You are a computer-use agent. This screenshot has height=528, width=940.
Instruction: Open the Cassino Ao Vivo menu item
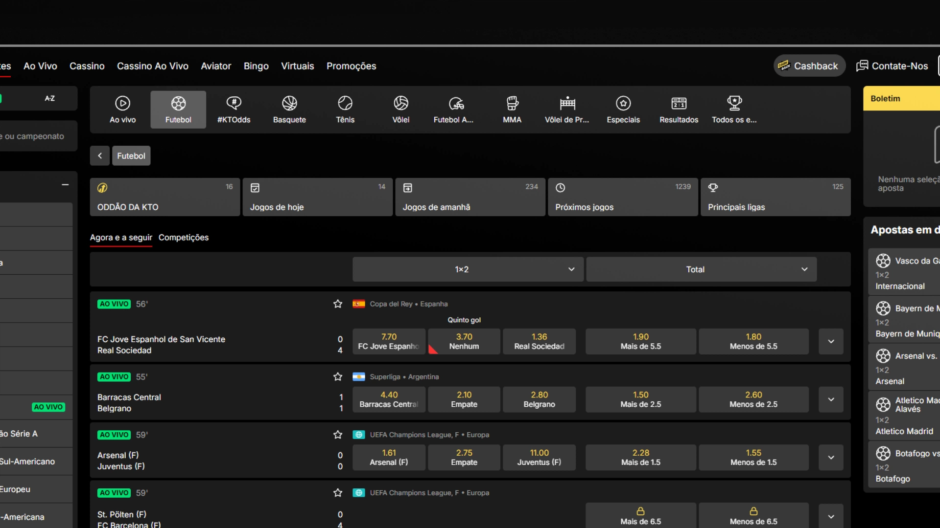coord(153,66)
